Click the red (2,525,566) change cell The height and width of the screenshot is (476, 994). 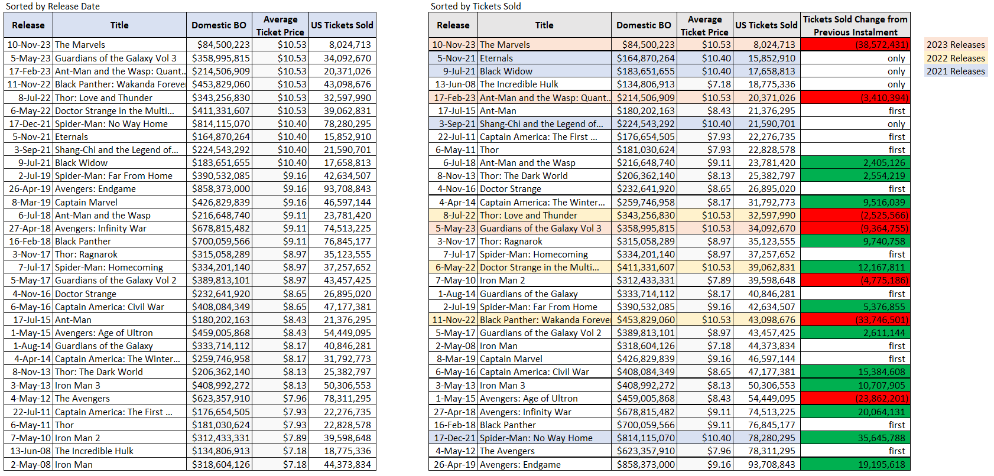855,216
